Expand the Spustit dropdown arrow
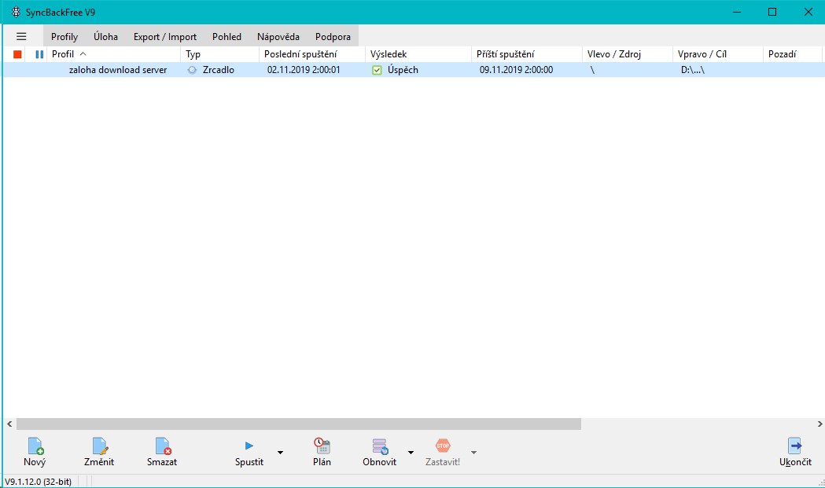The image size is (825, 488). pyautogui.click(x=281, y=452)
